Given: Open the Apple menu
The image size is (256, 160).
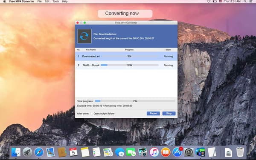Looking at the screenshot, I should click(x=4, y=1).
